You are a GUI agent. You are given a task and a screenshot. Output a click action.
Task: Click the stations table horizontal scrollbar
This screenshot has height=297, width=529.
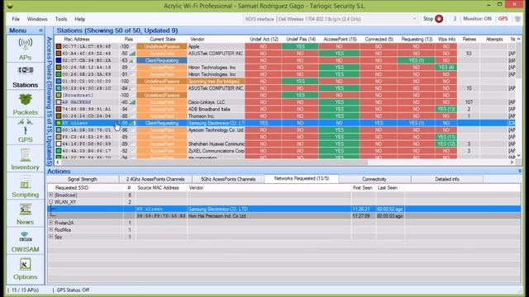(214, 162)
